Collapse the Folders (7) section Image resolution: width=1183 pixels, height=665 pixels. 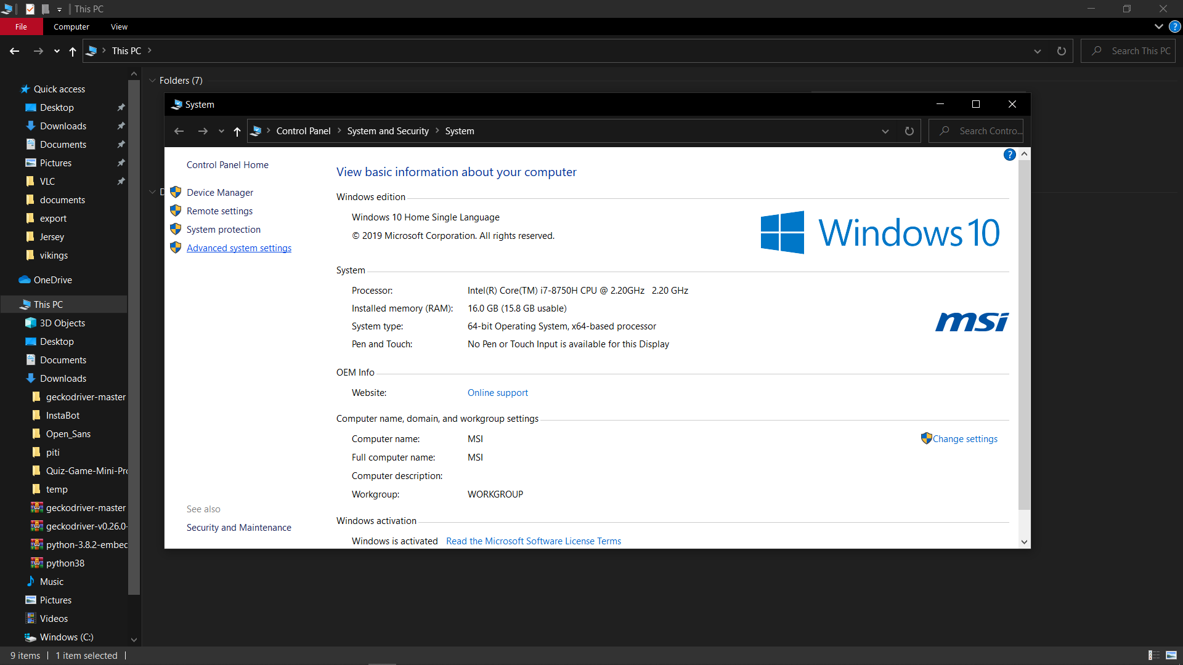click(152, 81)
